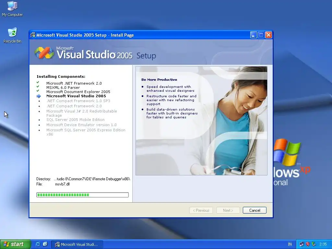Close the Visual Studio Setup window
Screen dimensions: 332x249
268,35
